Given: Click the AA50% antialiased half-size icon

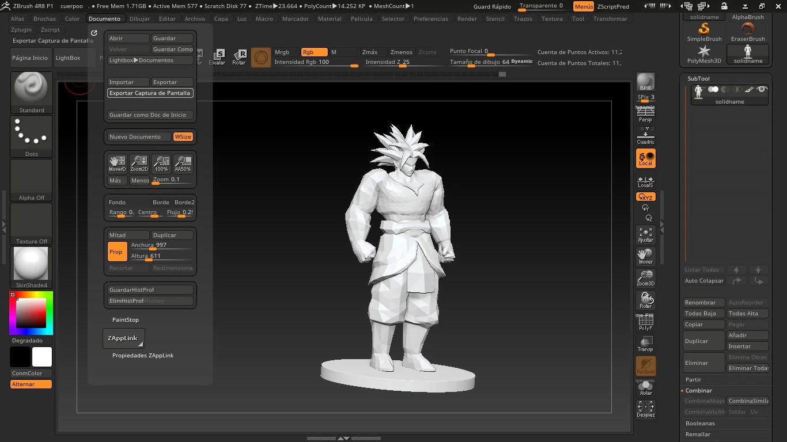Looking at the screenshot, I should (x=183, y=164).
